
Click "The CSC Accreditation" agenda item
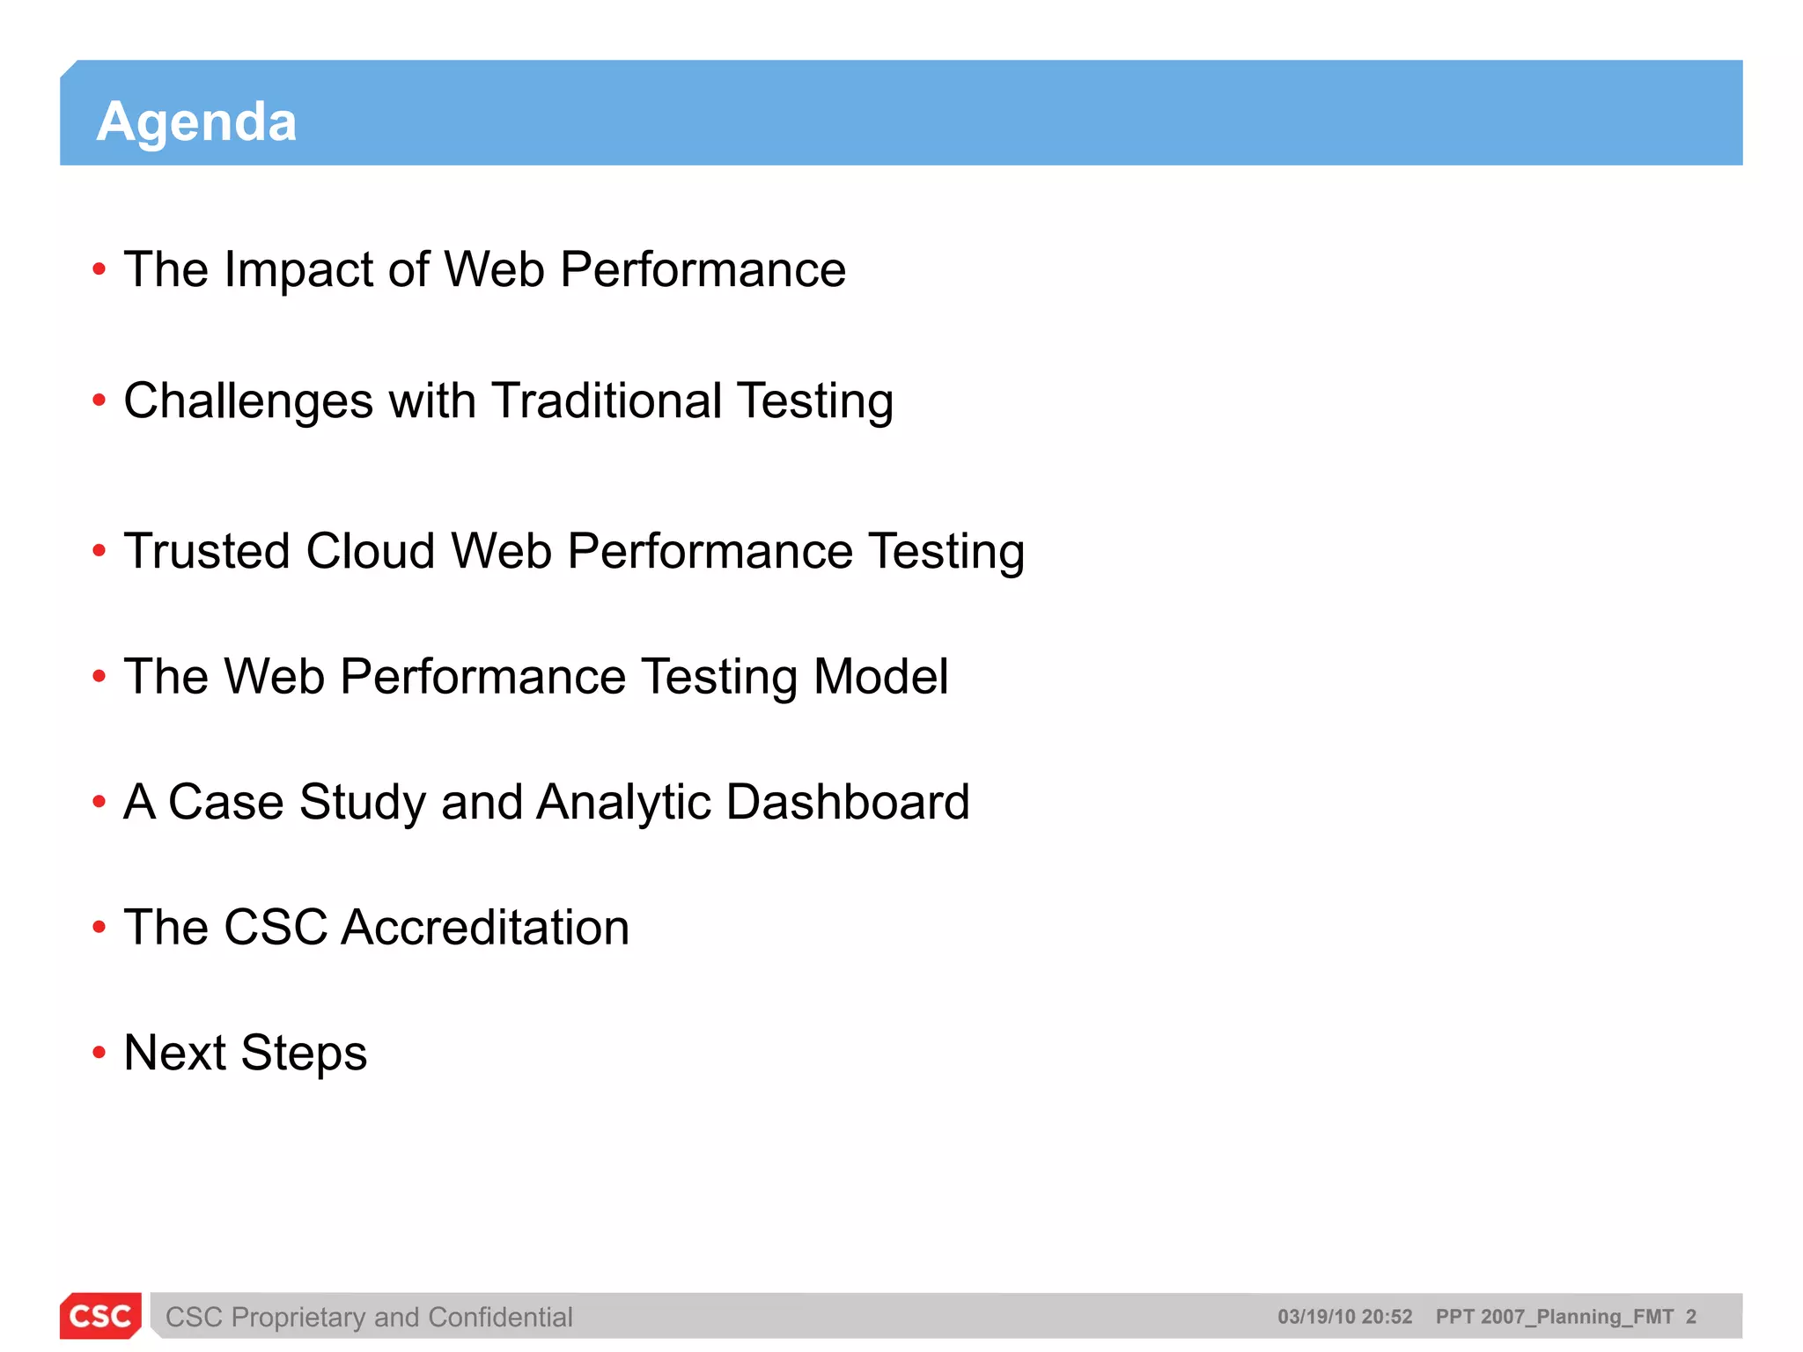tap(376, 927)
